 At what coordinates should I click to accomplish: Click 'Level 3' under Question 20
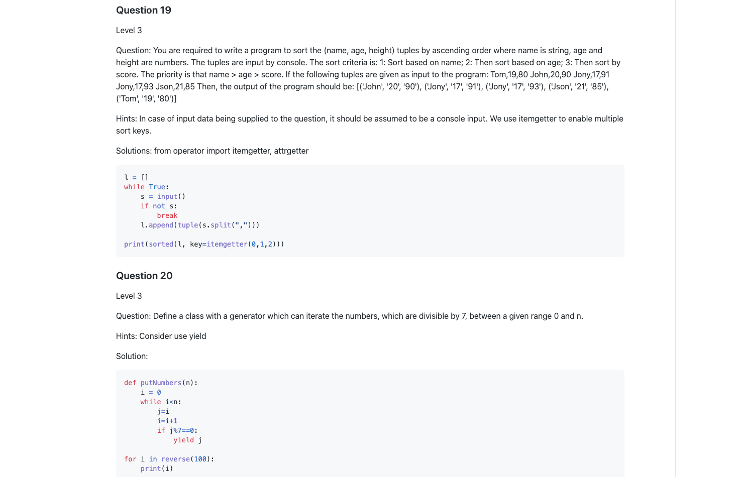(129, 296)
